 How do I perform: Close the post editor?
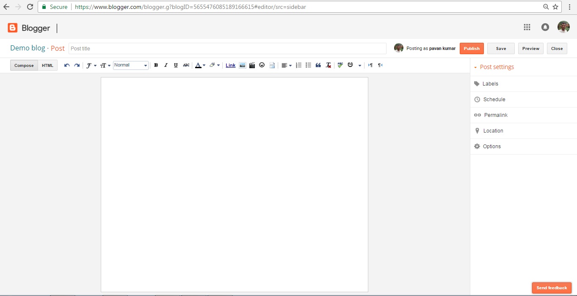point(557,48)
